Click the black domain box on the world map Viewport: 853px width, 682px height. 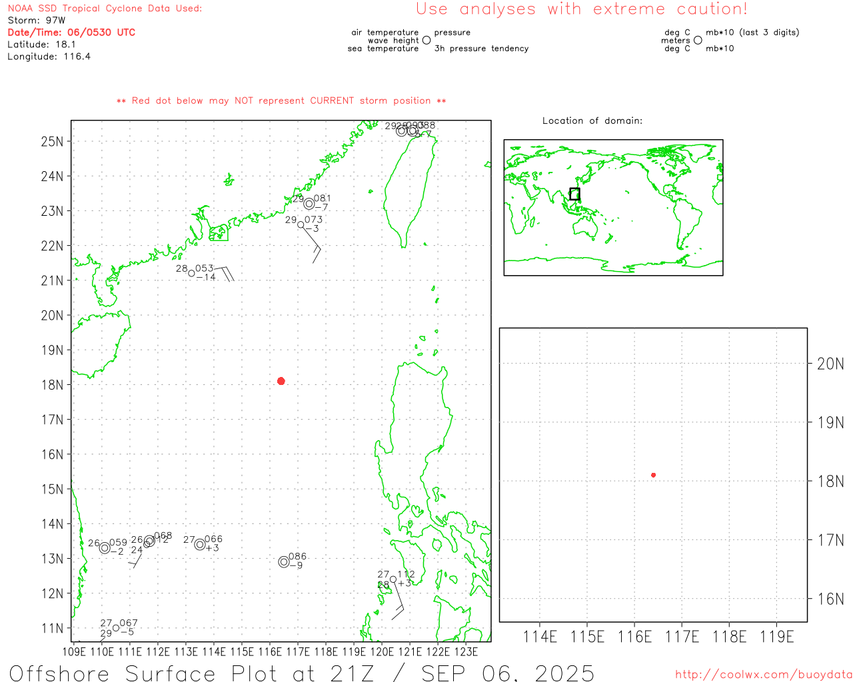[x=574, y=194]
